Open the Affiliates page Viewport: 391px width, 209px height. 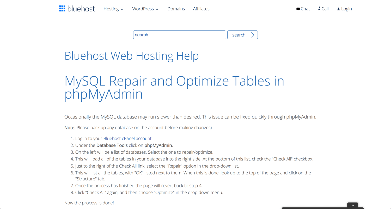(201, 9)
